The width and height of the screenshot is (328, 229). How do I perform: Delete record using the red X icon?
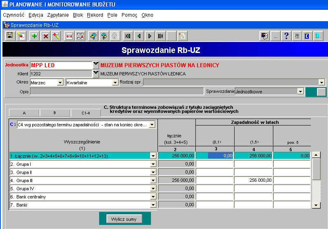click(x=45, y=36)
